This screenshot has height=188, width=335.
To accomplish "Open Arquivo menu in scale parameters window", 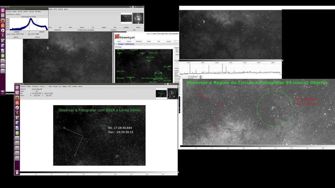I will click(x=9, y=11).
